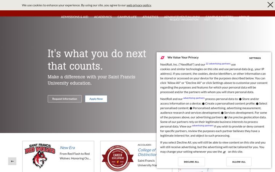Click the 'We Value Your Privacy' heading
Screen dimensions: 275x172
pyautogui.click(x=183, y=57)
